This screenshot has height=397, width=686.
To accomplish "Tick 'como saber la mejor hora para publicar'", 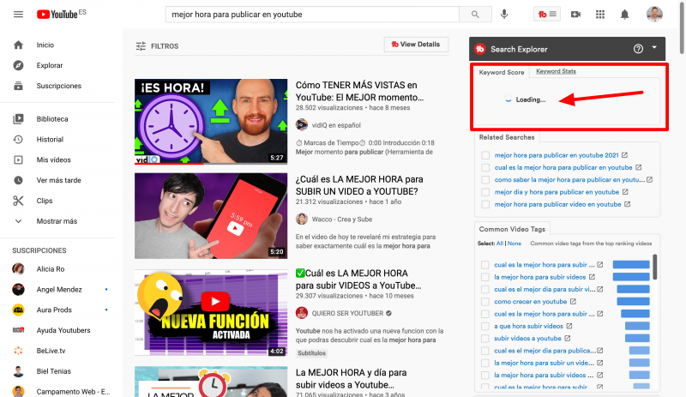I will [486, 180].
